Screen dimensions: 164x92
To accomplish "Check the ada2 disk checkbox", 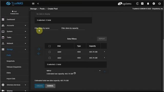I will (x=49, y=58).
